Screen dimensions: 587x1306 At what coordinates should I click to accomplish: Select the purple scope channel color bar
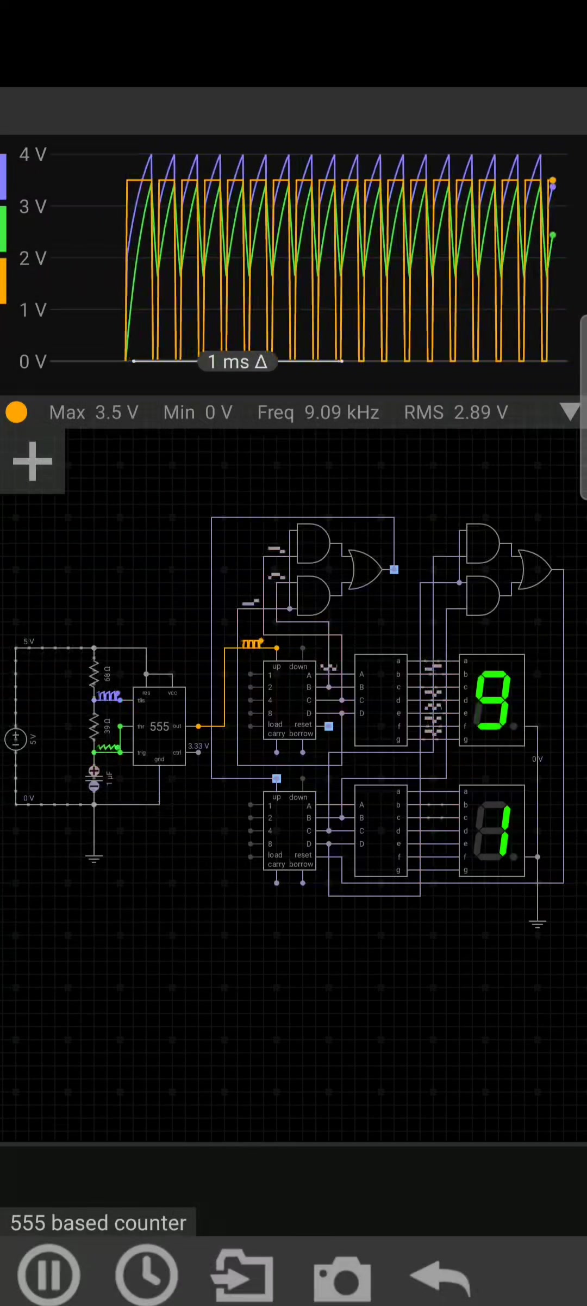pyautogui.click(x=3, y=177)
